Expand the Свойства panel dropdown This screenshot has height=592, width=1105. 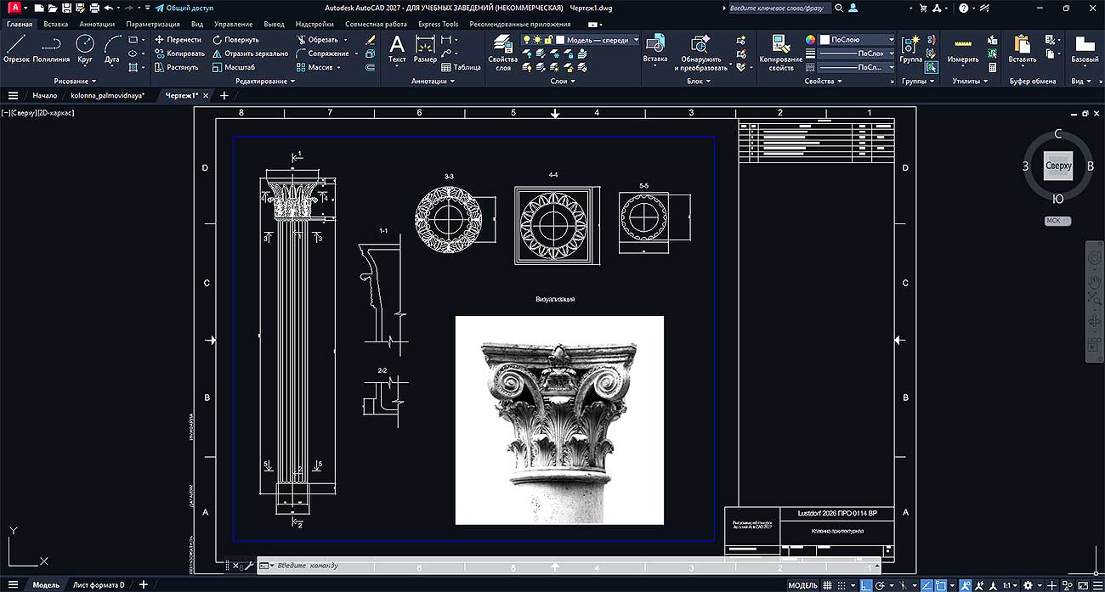pyautogui.click(x=824, y=82)
